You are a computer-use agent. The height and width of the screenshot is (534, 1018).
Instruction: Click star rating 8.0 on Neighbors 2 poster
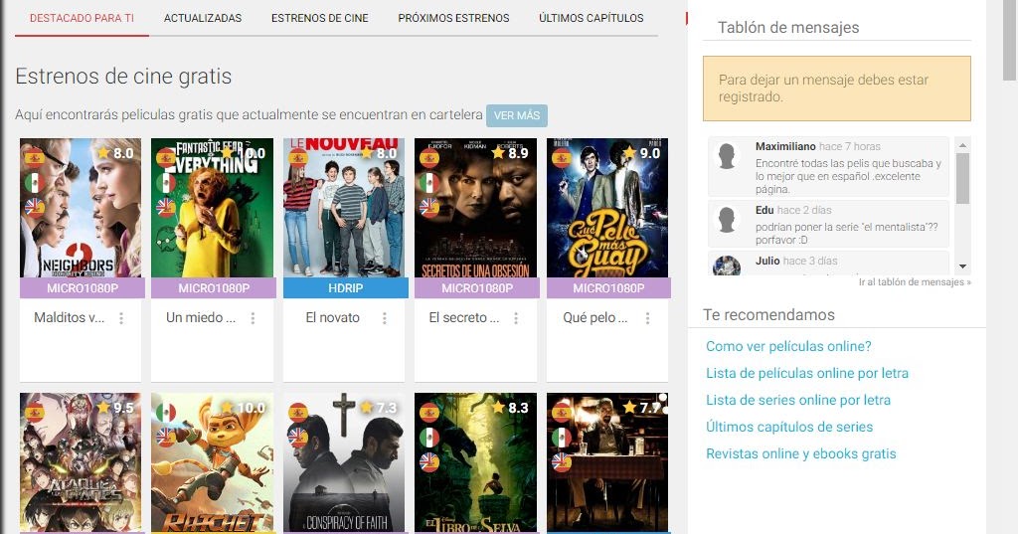115,153
